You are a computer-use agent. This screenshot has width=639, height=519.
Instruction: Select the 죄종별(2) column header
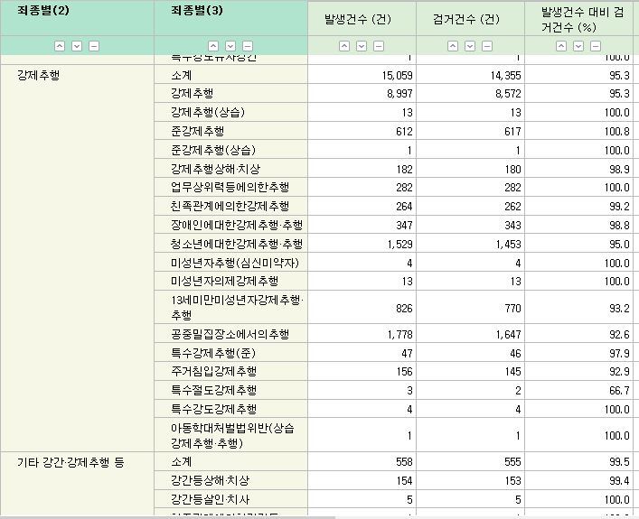(43, 10)
